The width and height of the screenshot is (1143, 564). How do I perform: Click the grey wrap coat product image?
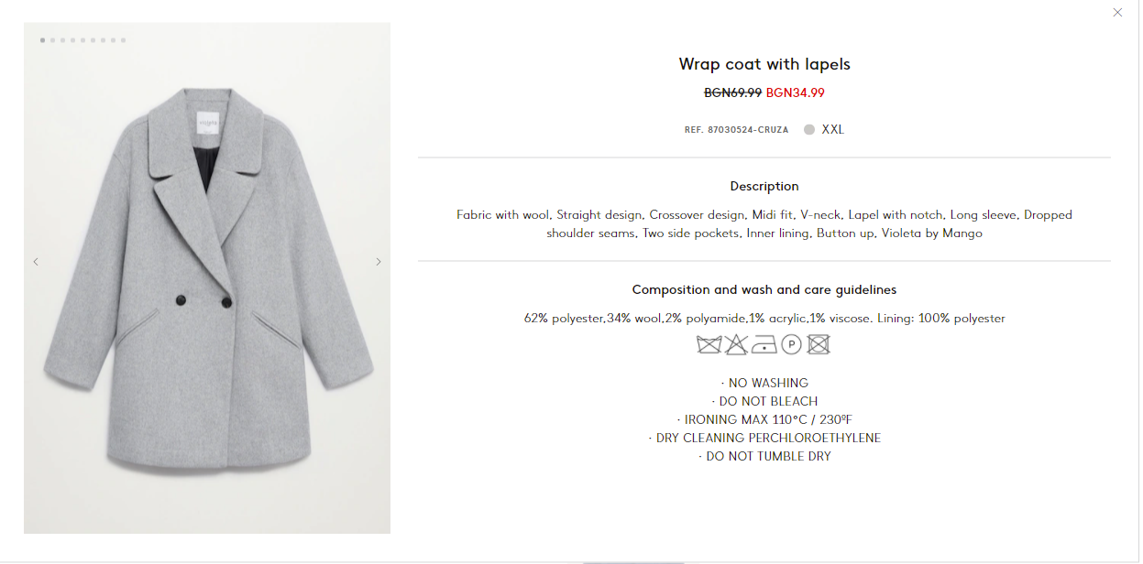point(207,278)
